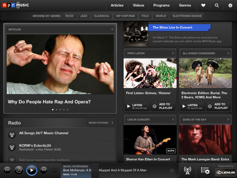Click plus icon under Grimes First Listen
237x178 pixels.
coord(154,106)
